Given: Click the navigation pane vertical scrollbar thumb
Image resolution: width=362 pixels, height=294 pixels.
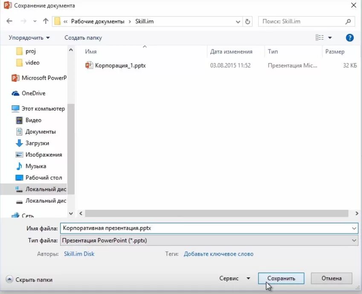Looking at the screenshot, I should 71,149.
